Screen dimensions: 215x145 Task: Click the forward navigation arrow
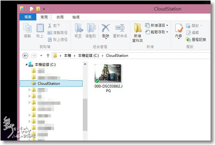34,56
